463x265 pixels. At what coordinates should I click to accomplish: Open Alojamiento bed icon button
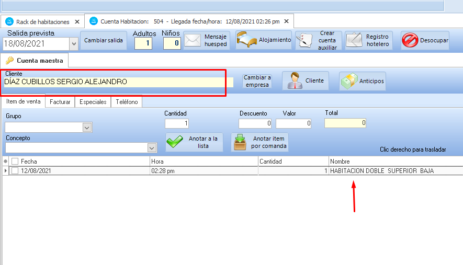point(246,40)
